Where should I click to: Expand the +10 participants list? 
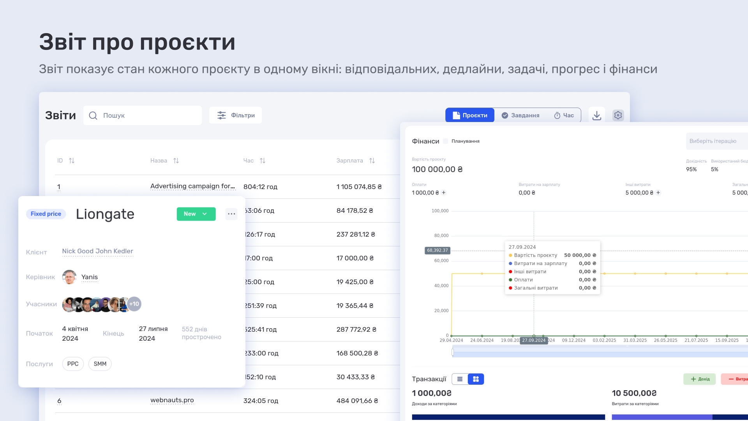(134, 304)
